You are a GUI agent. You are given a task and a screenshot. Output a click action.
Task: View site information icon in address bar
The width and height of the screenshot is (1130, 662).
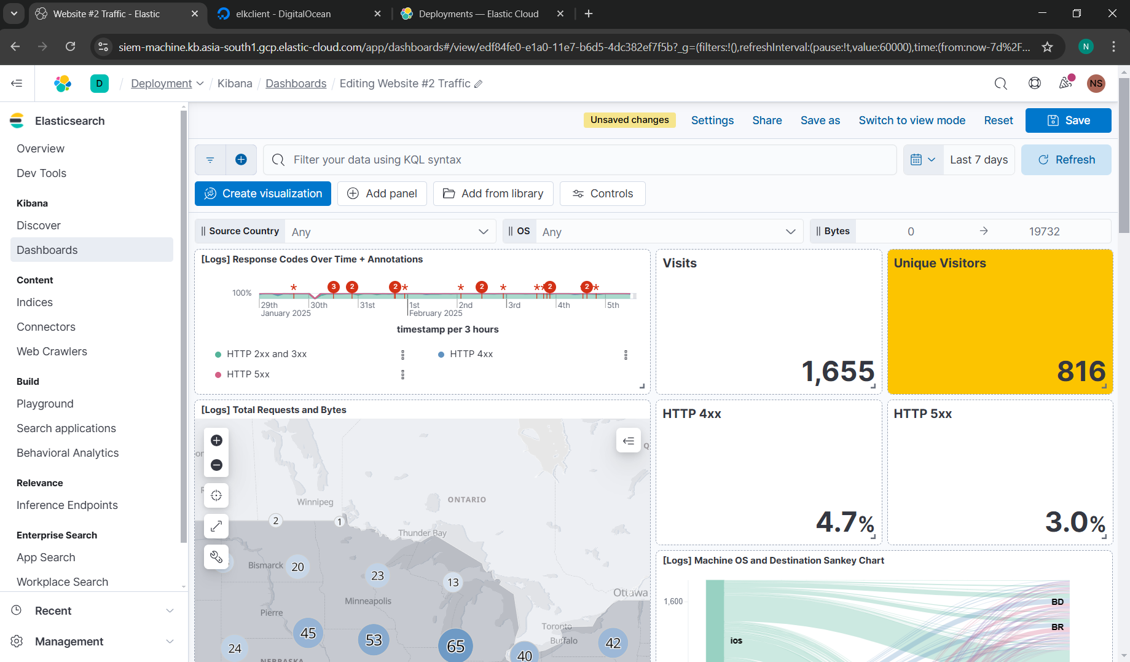[x=103, y=47]
